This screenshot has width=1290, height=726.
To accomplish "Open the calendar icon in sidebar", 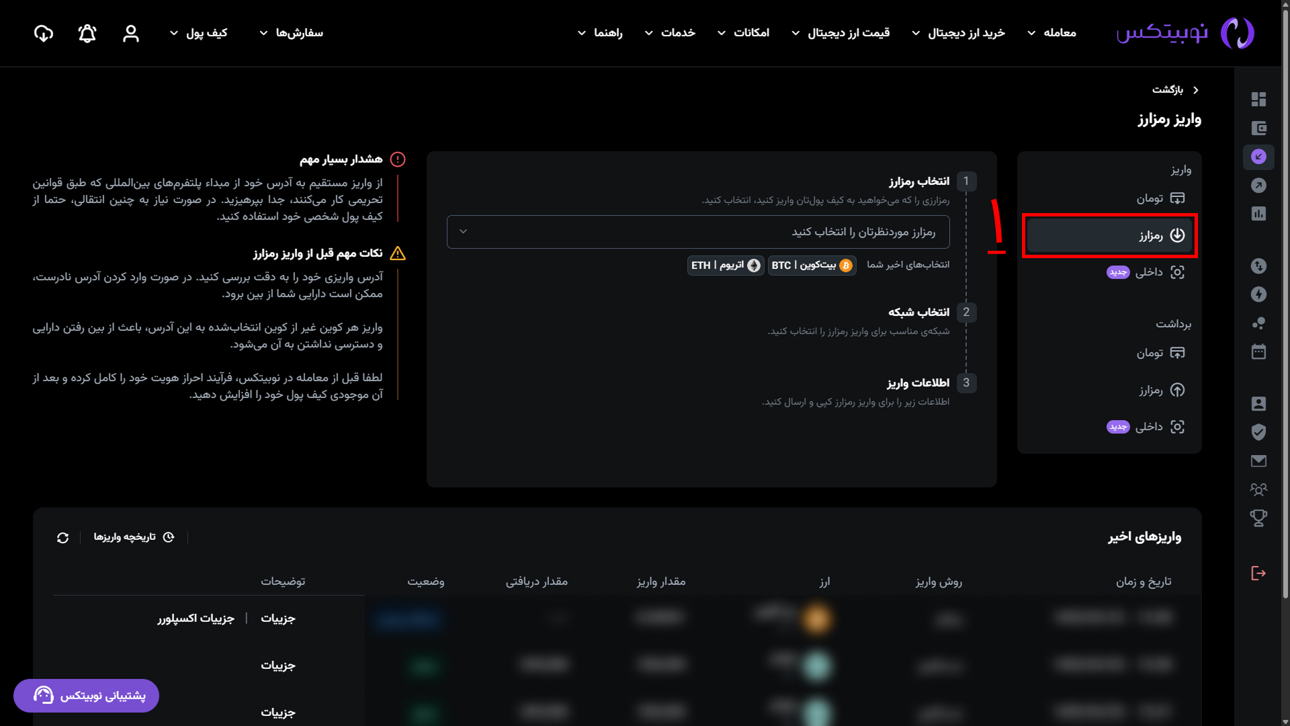I will pyautogui.click(x=1258, y=352).
